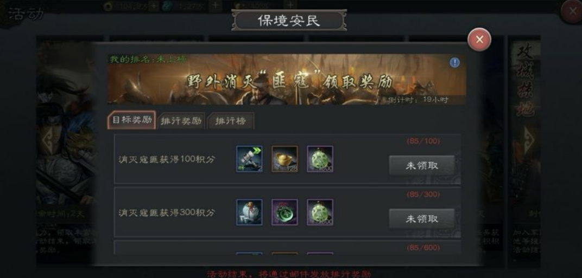Switch to the 排行奖励 tab
582x278 pixels.
tap(181, 121)
